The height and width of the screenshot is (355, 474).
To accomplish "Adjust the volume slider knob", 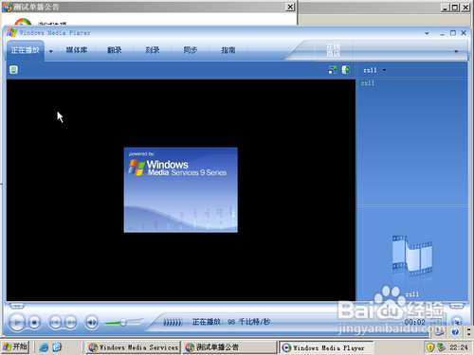I will 123,322.
